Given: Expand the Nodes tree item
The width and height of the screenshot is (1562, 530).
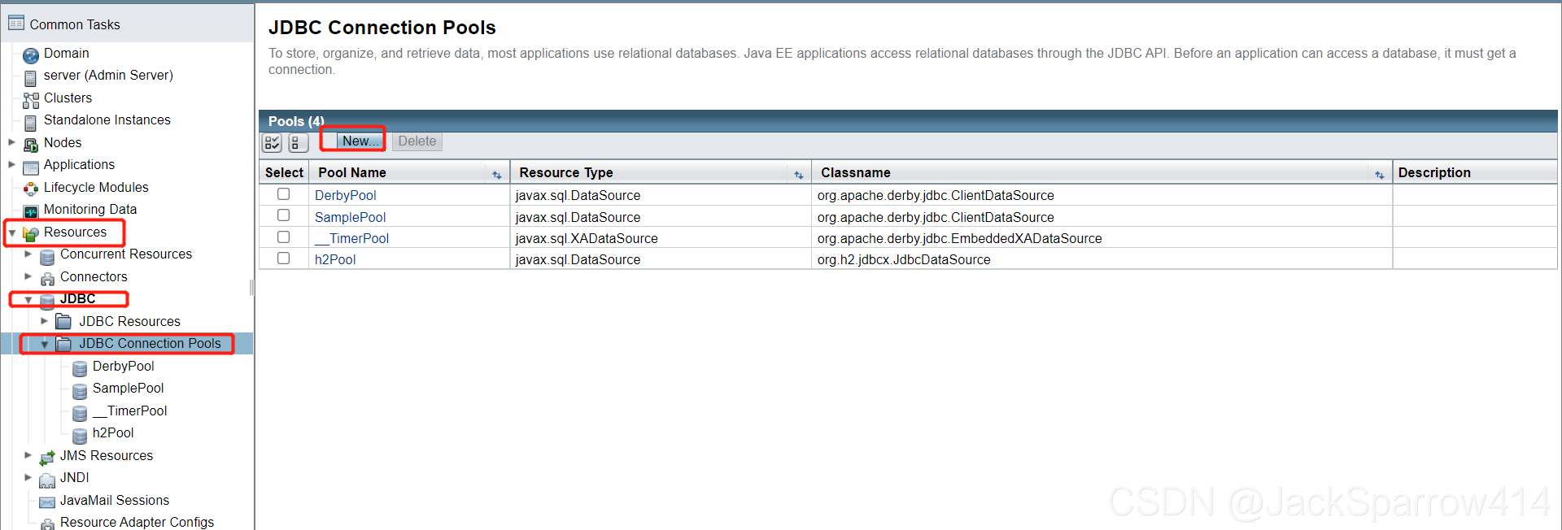Looking at the screenshot, I should pos(11,142).
